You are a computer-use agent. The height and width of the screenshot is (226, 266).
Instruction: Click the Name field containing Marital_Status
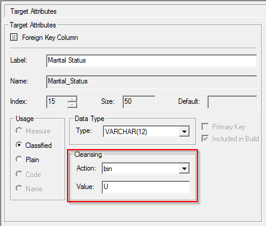[151, 82]
